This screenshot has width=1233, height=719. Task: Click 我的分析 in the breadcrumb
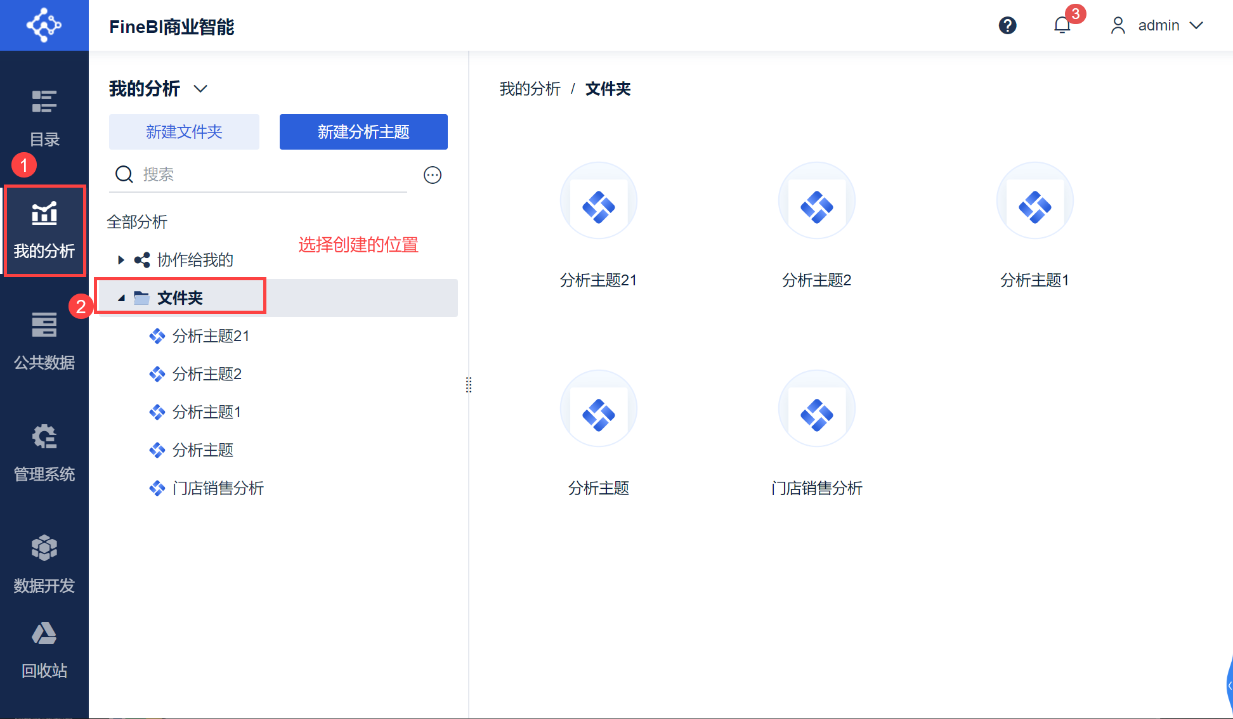click(530, 89)
